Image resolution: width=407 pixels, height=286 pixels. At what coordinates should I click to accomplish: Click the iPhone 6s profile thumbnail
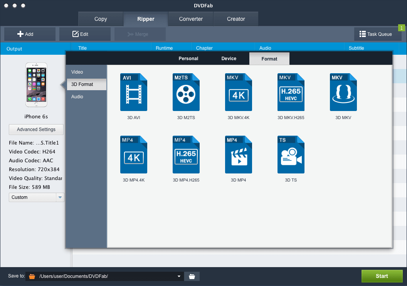(36, 85)
